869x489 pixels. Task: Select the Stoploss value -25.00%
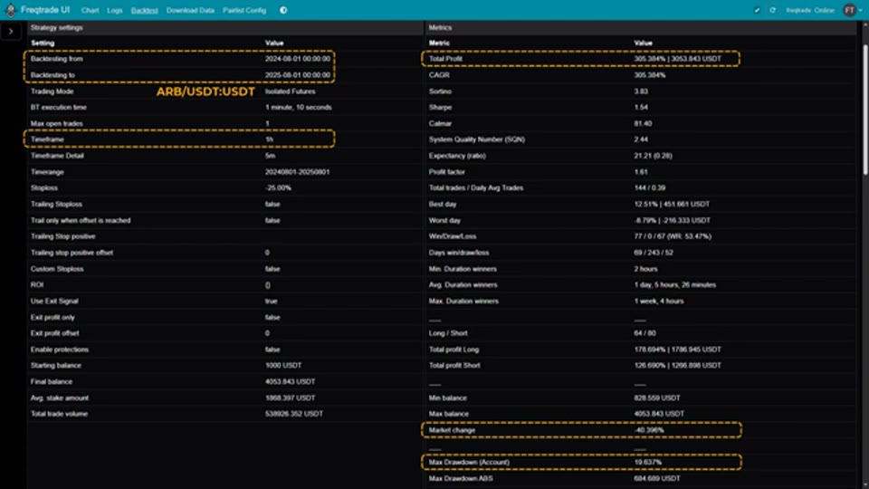pyautogui.click(x=278, y=188)
